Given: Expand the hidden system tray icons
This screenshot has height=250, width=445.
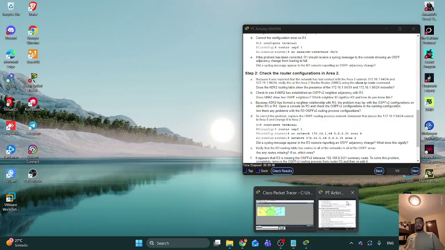Looking at the screenshot, I should coord(351,243).
